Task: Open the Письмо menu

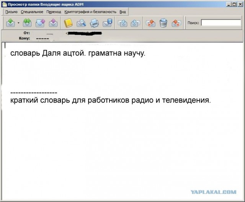Action: click(11, 12)
